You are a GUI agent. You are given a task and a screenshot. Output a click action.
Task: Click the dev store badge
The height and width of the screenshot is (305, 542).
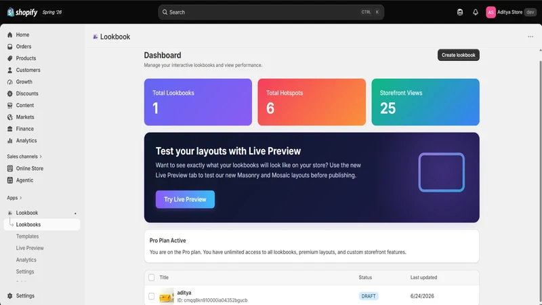[530, 12]
